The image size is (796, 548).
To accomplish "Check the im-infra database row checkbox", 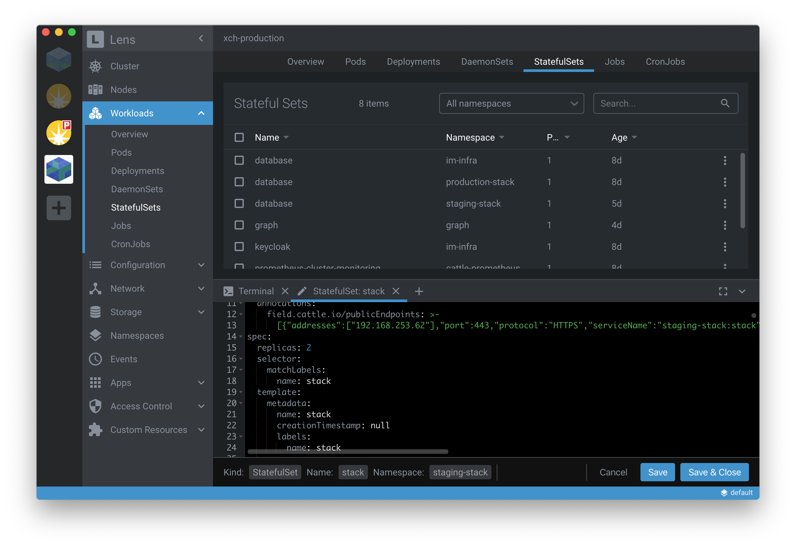I will coord(239,160).
